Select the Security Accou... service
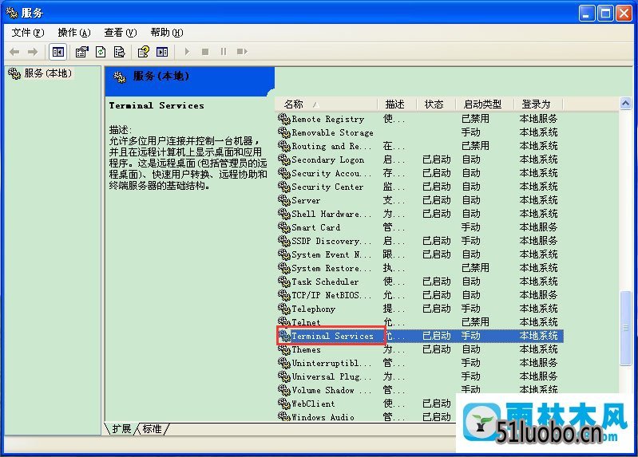638x457 pixels. (331, 174)
